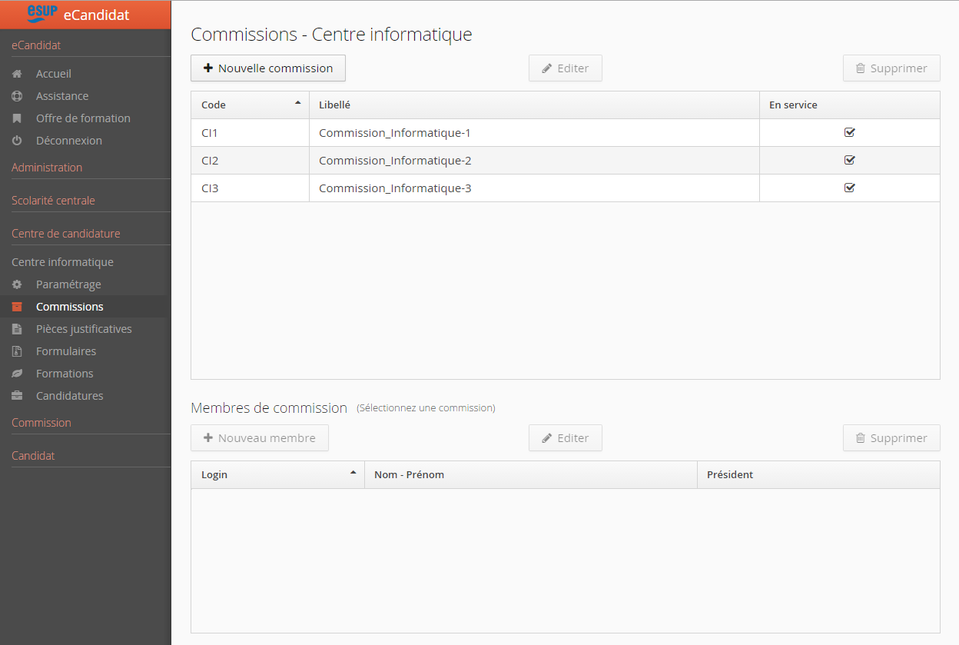
Task: Click the Déconnexion power icon
Action: pyautogui.click(x=17, y=141)
